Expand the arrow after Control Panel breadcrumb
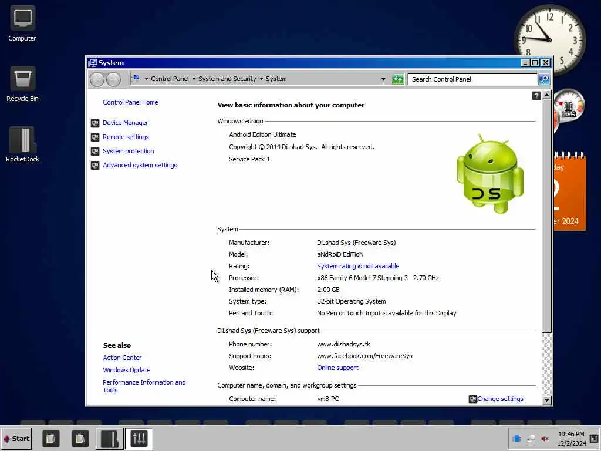Viewport: 601px width, 451px height. [x=194, y=79]
